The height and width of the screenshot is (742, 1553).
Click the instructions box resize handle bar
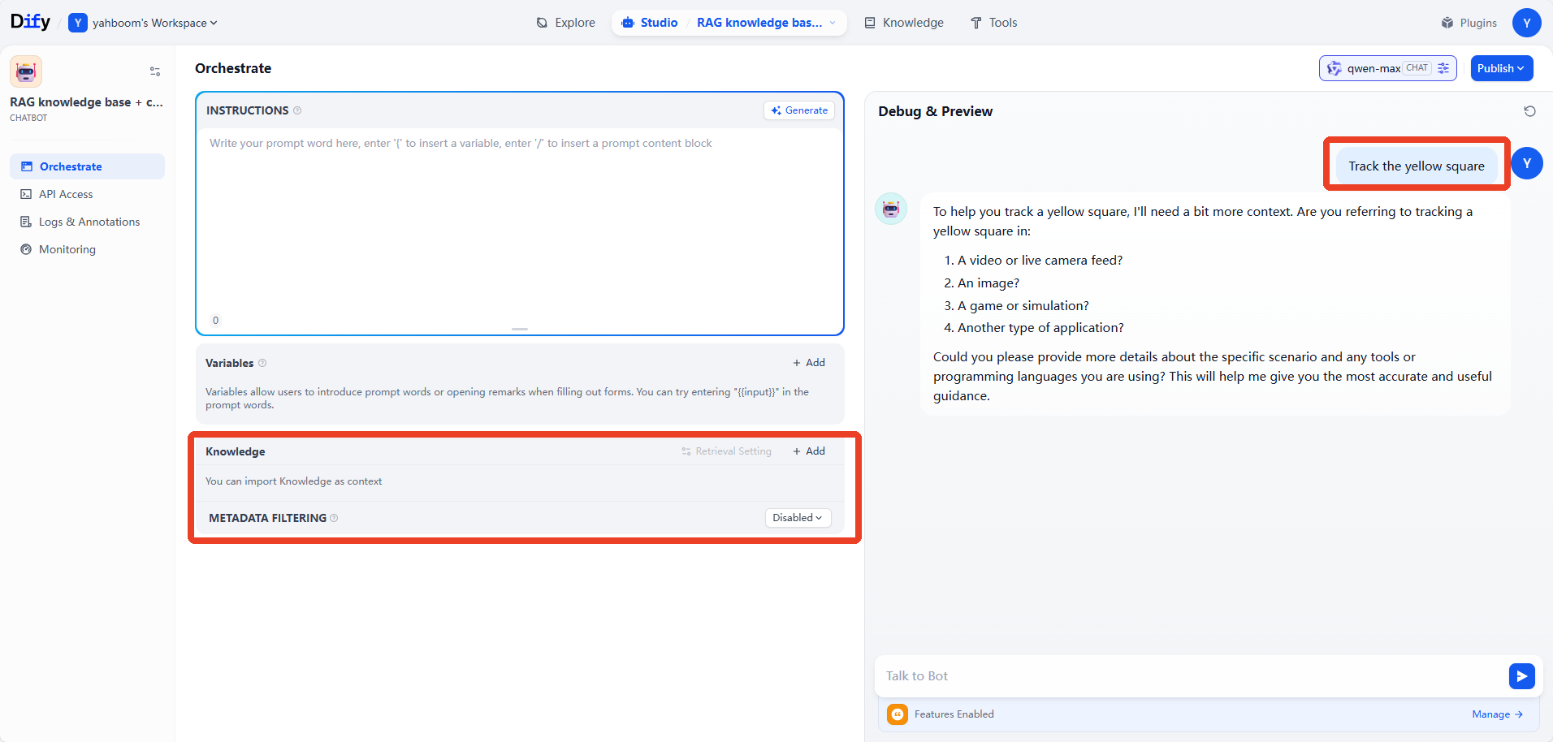coord(520,329)
